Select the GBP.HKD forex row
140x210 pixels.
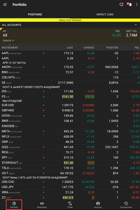pyautogui.click(x=70, y=110)
